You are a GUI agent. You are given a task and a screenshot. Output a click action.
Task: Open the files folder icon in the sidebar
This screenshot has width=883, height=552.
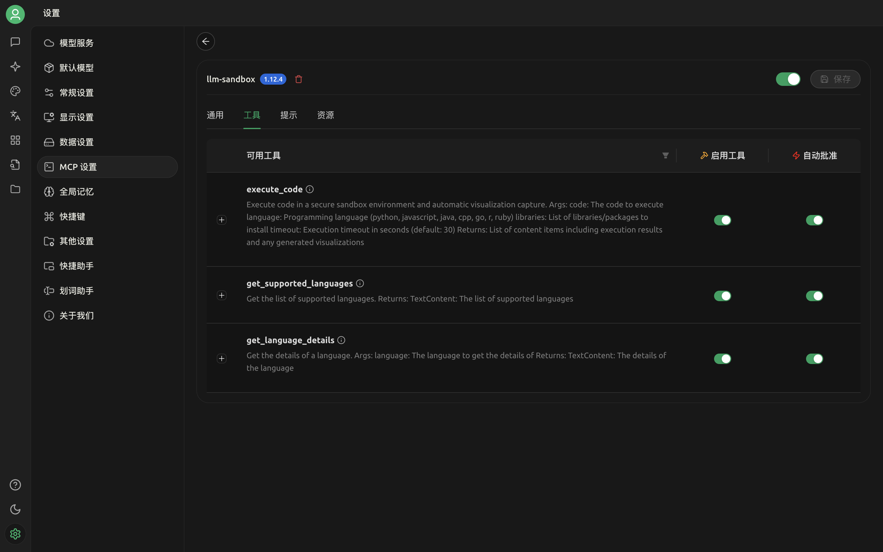point(15,189)
